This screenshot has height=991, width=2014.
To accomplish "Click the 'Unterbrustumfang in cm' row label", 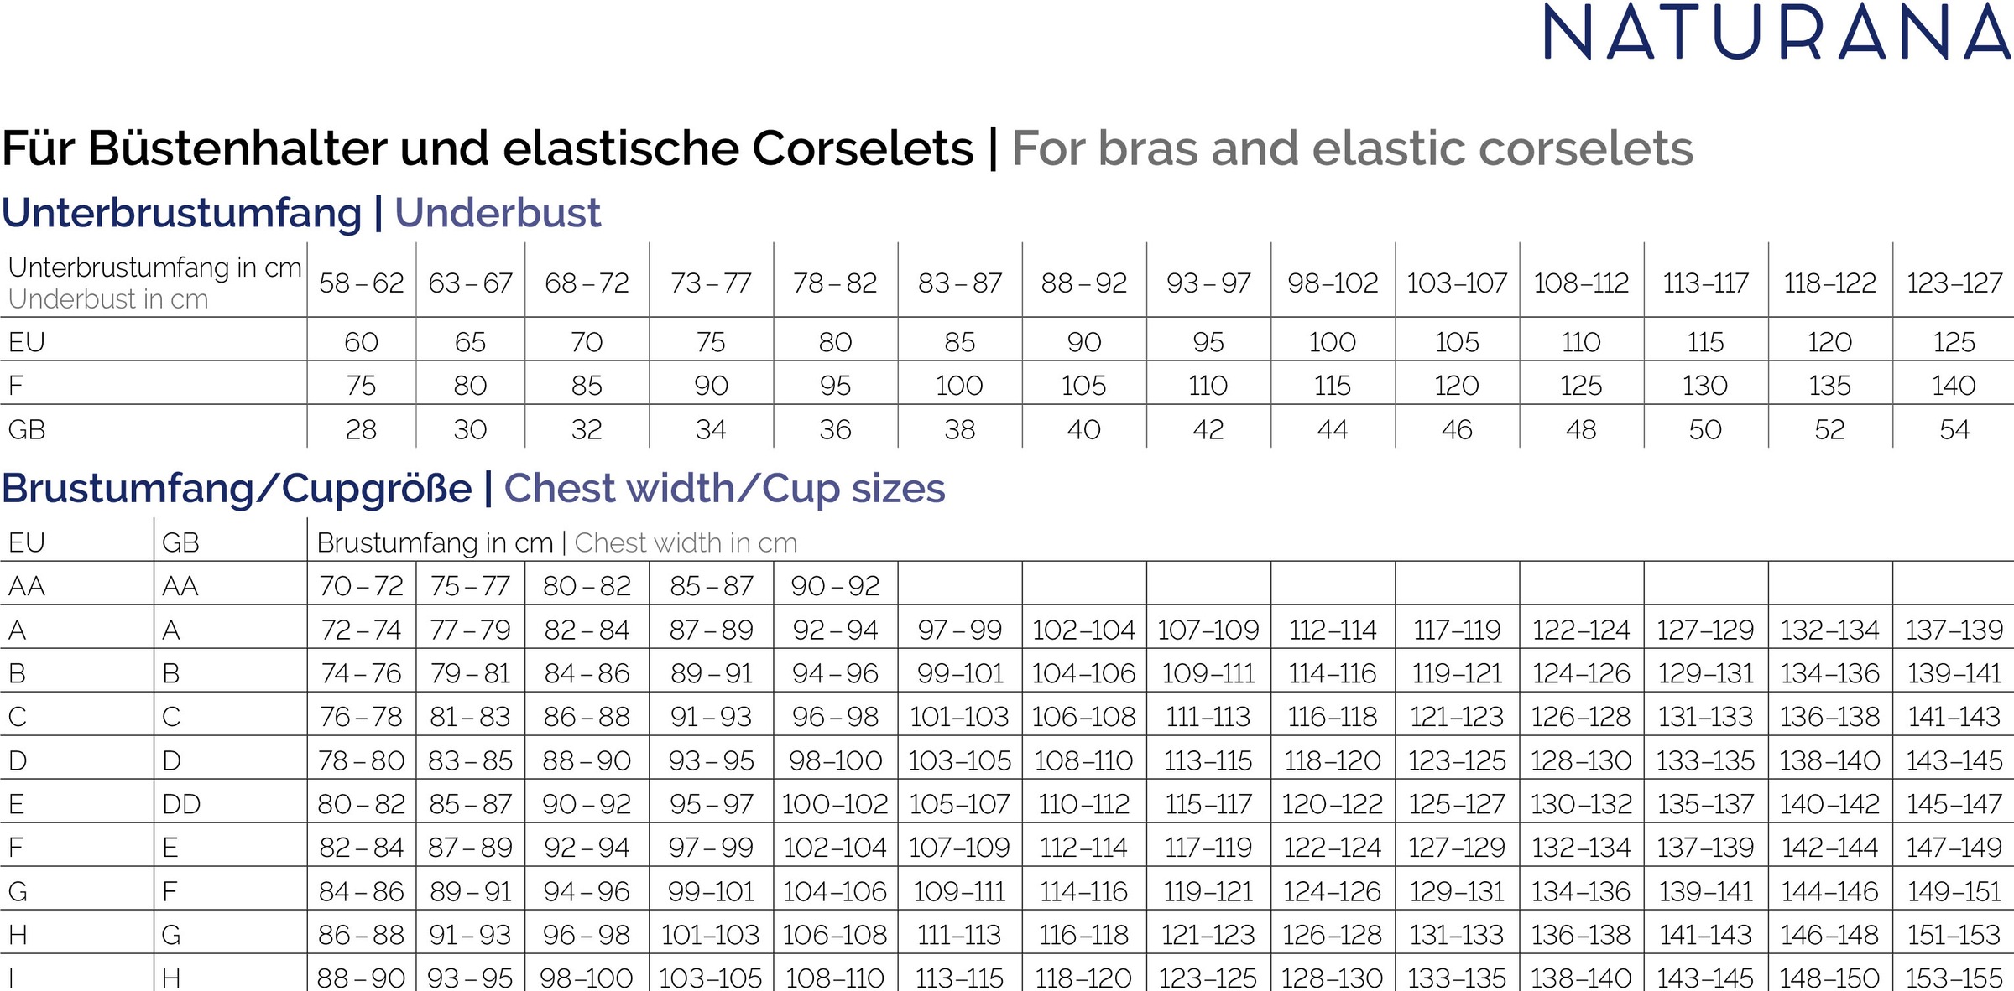I will click(154, 267).
